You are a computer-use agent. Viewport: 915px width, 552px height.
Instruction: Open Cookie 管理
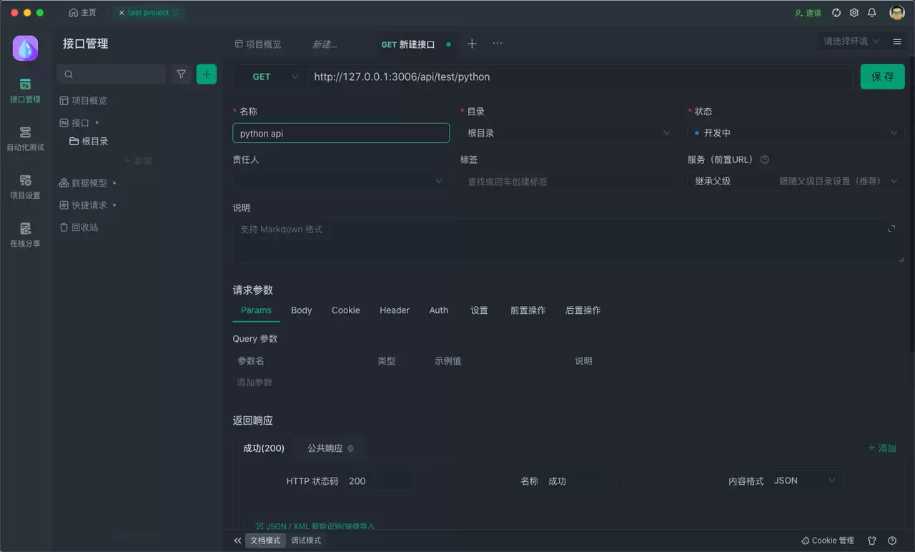[x=828, y=541]
